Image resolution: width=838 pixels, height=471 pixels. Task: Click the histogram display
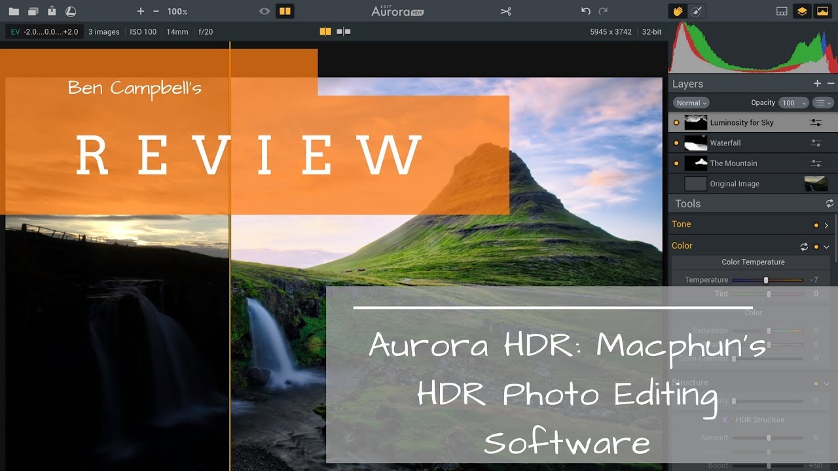tap(753, 47)
